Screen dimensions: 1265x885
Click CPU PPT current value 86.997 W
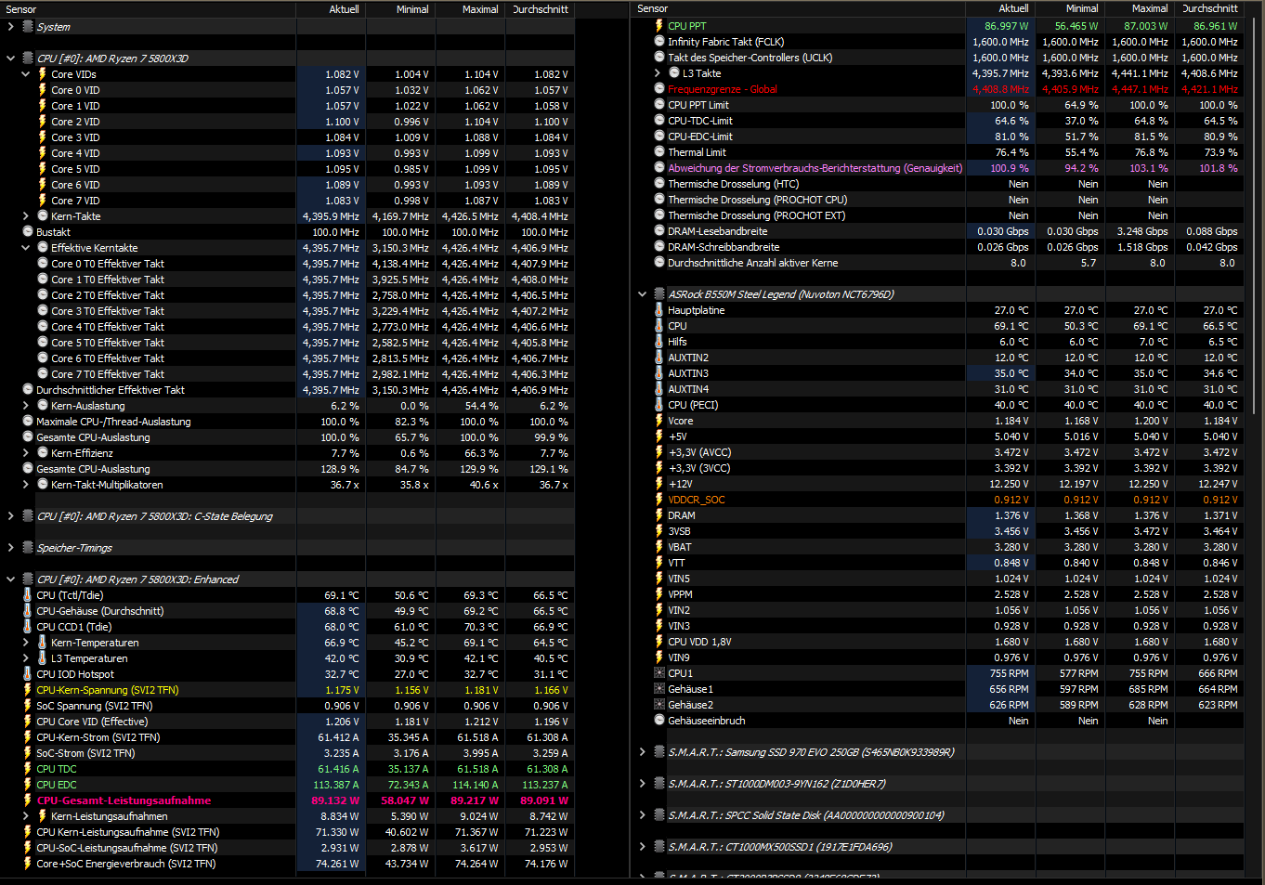point(1007,26)
